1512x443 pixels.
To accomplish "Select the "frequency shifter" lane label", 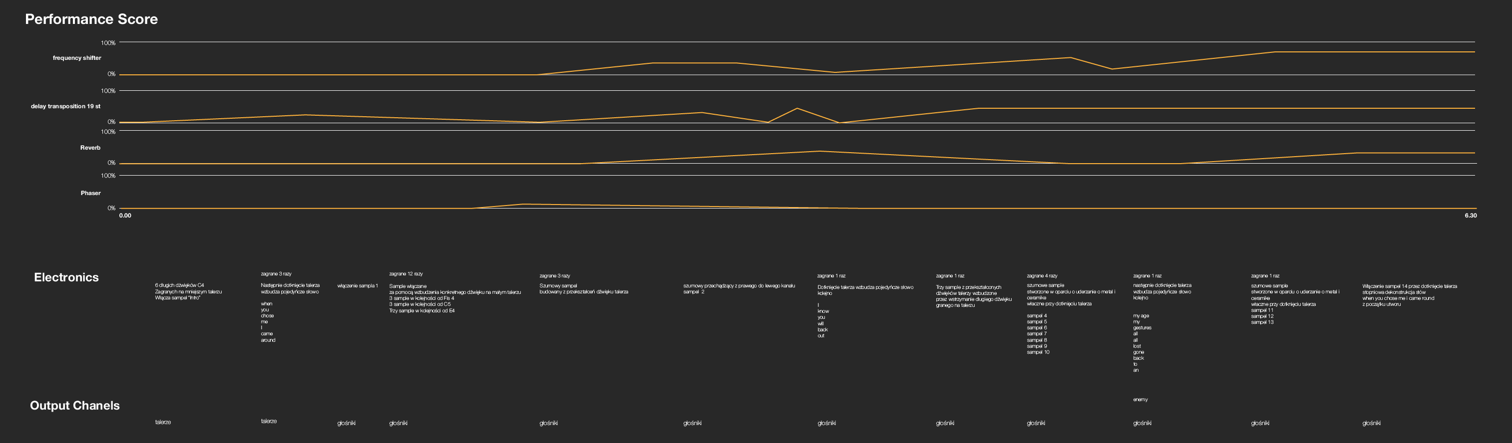I will pyautogui.click(x=77, y=58).
